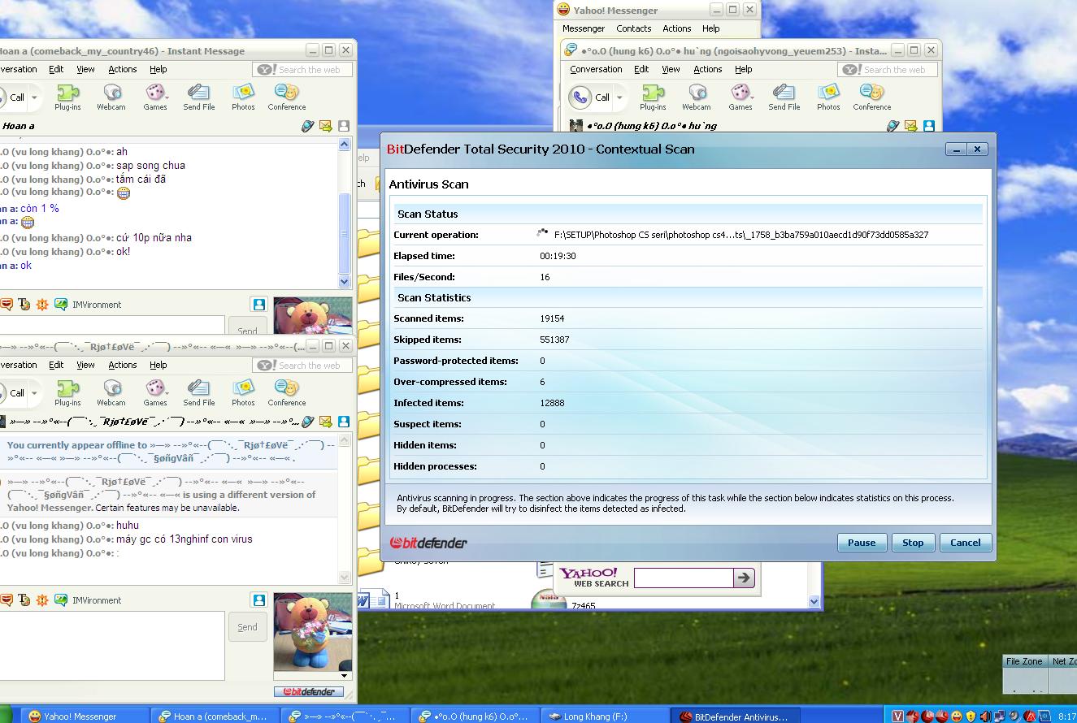The width and height of the screenshot is (1077, 723).
Task: Click Send File in the Rjø†£øVë chat window
Action: pyautogui.click(x=198, y=392)
